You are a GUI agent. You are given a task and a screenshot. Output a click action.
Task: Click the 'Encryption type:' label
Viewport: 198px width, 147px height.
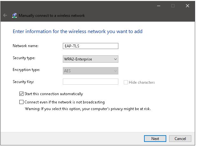[26, 70]
